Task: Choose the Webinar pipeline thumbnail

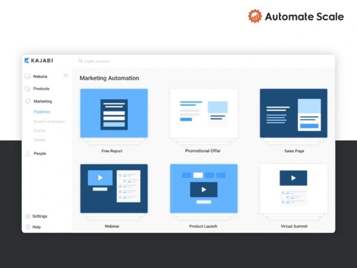Action: click(114, 189)
